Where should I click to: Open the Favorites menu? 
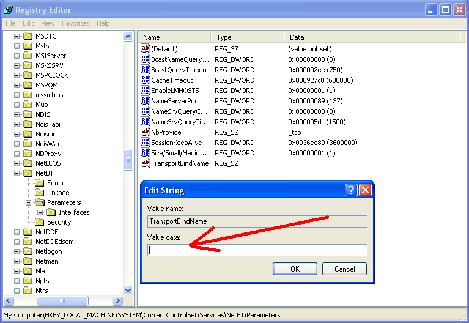[x=76, y=23]
